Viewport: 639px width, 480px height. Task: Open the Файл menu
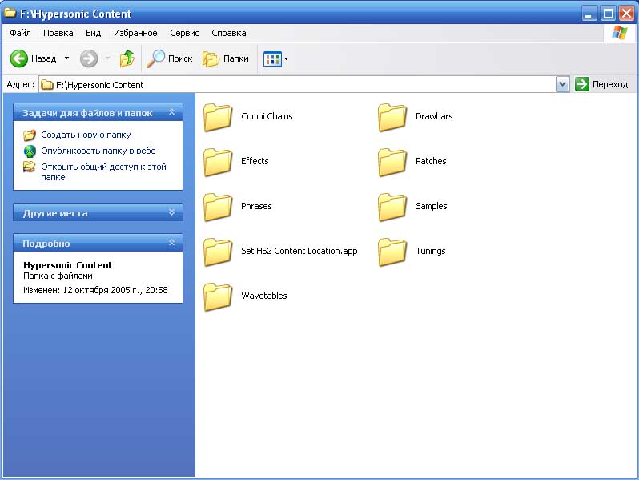pyautogui.click(x=20, y=33)
